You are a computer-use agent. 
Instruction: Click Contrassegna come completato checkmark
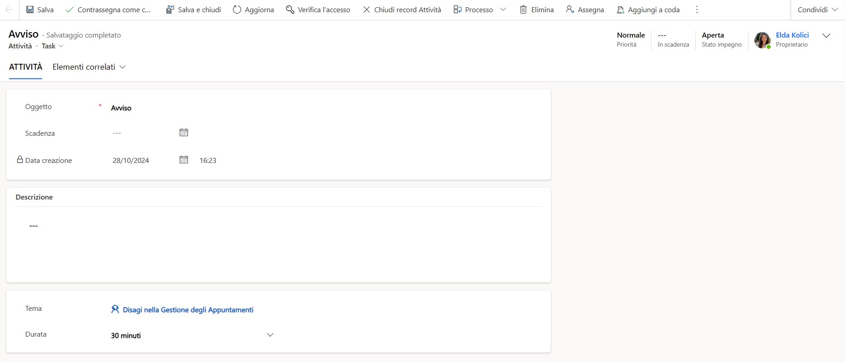(69, 10)
